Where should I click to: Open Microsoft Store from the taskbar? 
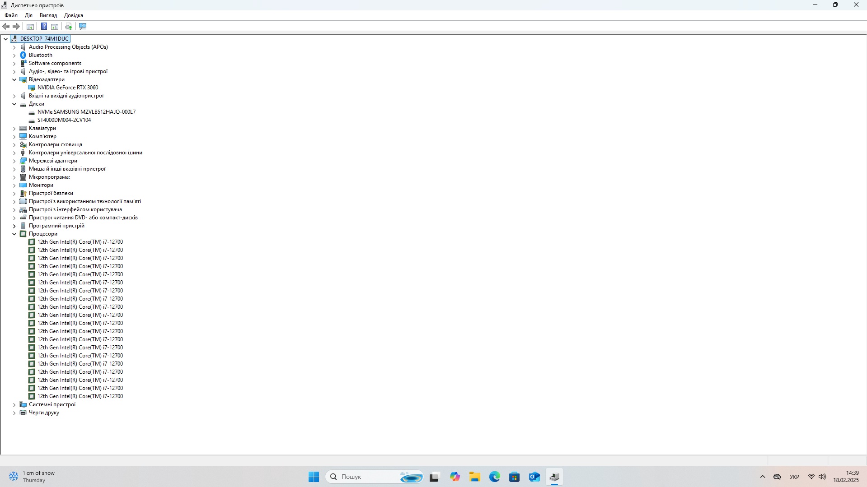(x=515, y=477)
